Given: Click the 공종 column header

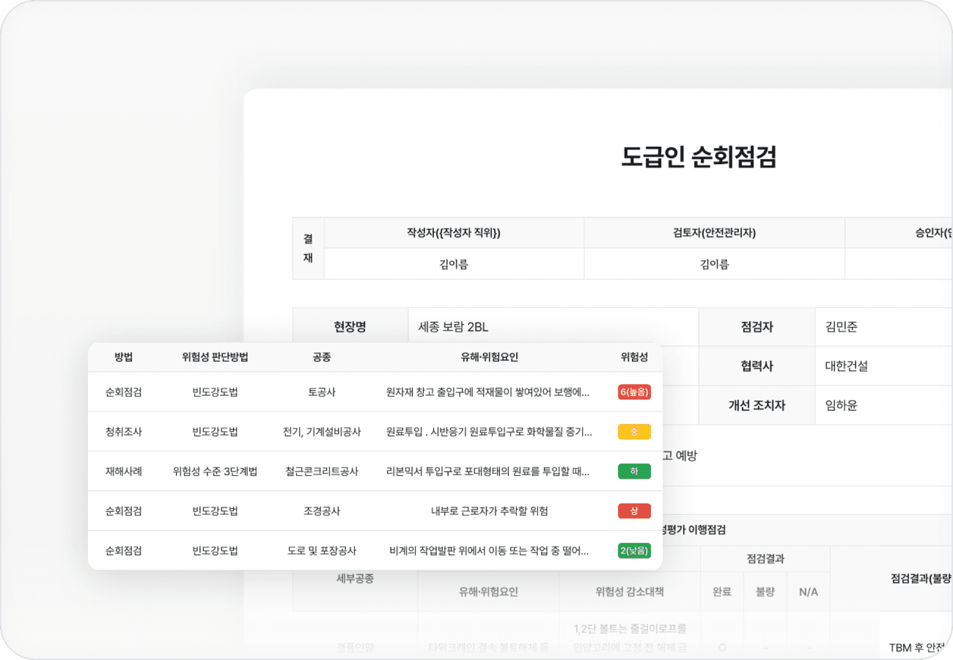Looking at the screenshot, I should [x=321, y=357].
